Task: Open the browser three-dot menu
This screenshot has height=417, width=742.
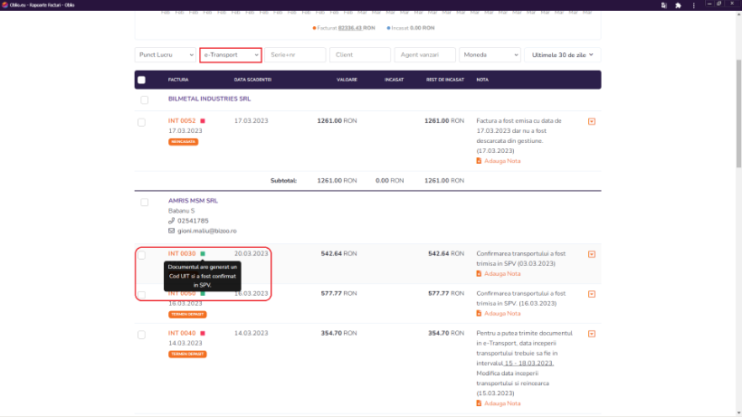Action: pos(694,5)
